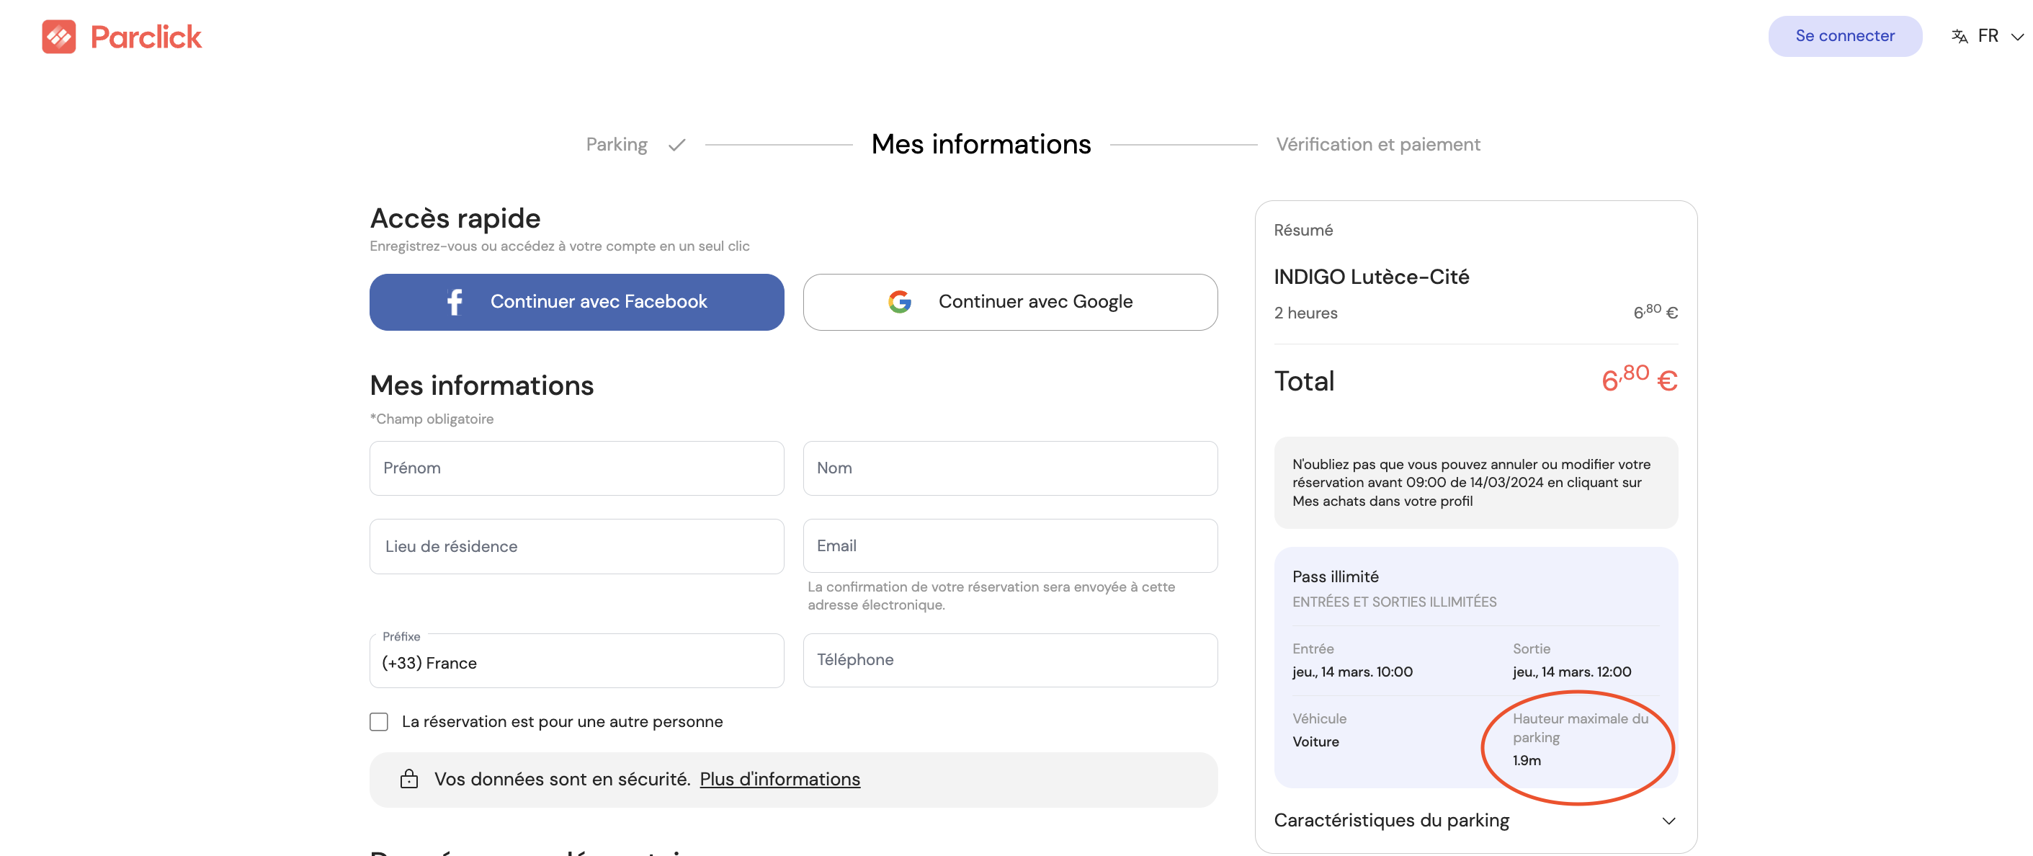This screenshot has width=2033, height=856.
Task: Focus the Prénom input field
Action: coord(576,468)
